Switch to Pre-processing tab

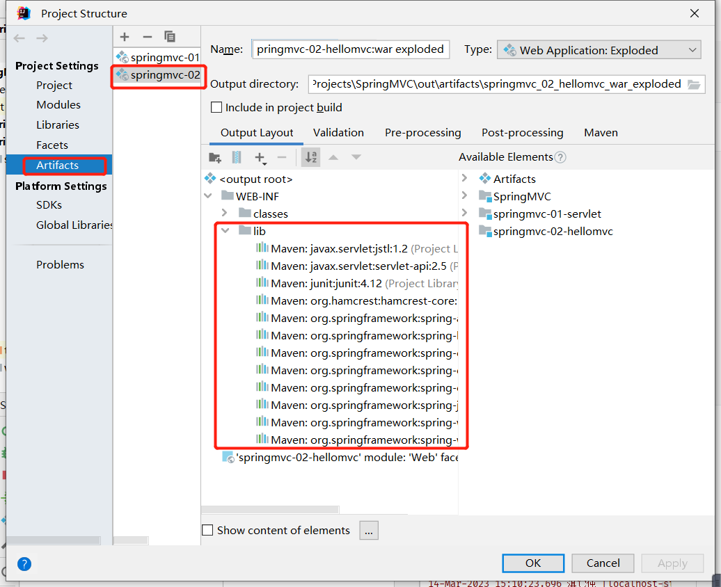423,133
